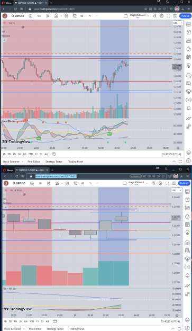Expand MagicRSIMacd layout dropdown in bottom window
The height and width of the screenshot is (331, 192).
pos(147,183)
